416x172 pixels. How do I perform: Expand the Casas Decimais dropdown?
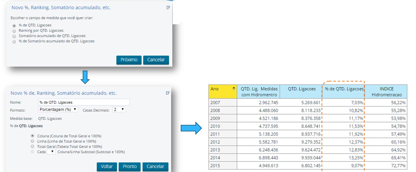click(119, 109)
